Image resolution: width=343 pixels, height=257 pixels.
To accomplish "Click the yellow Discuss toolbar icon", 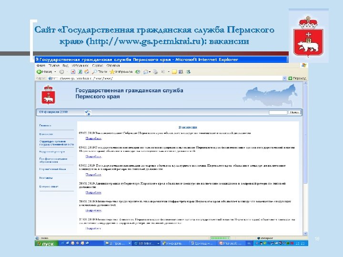I will pyautogui.click(x=174, y=72).
